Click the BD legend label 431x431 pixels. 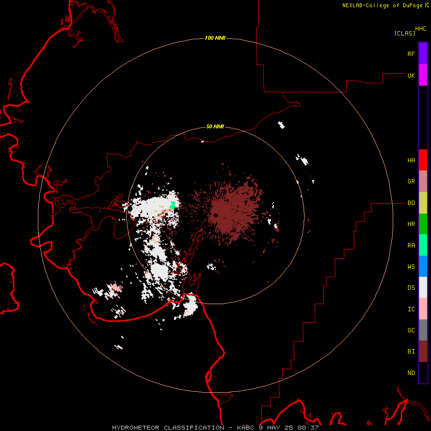click(x=411, y=203)
